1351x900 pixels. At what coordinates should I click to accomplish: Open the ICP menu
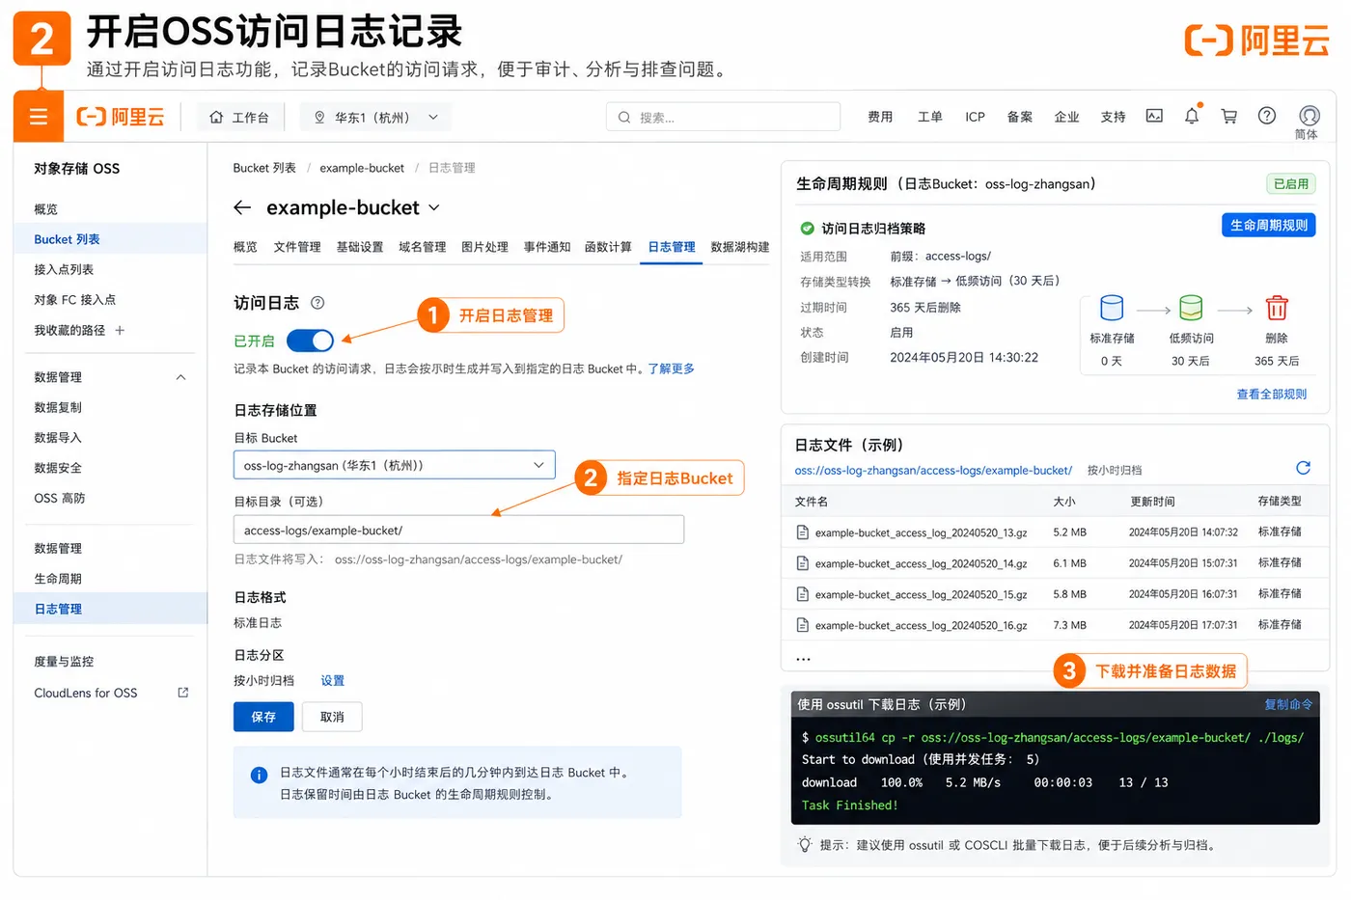tap(976, 117)
